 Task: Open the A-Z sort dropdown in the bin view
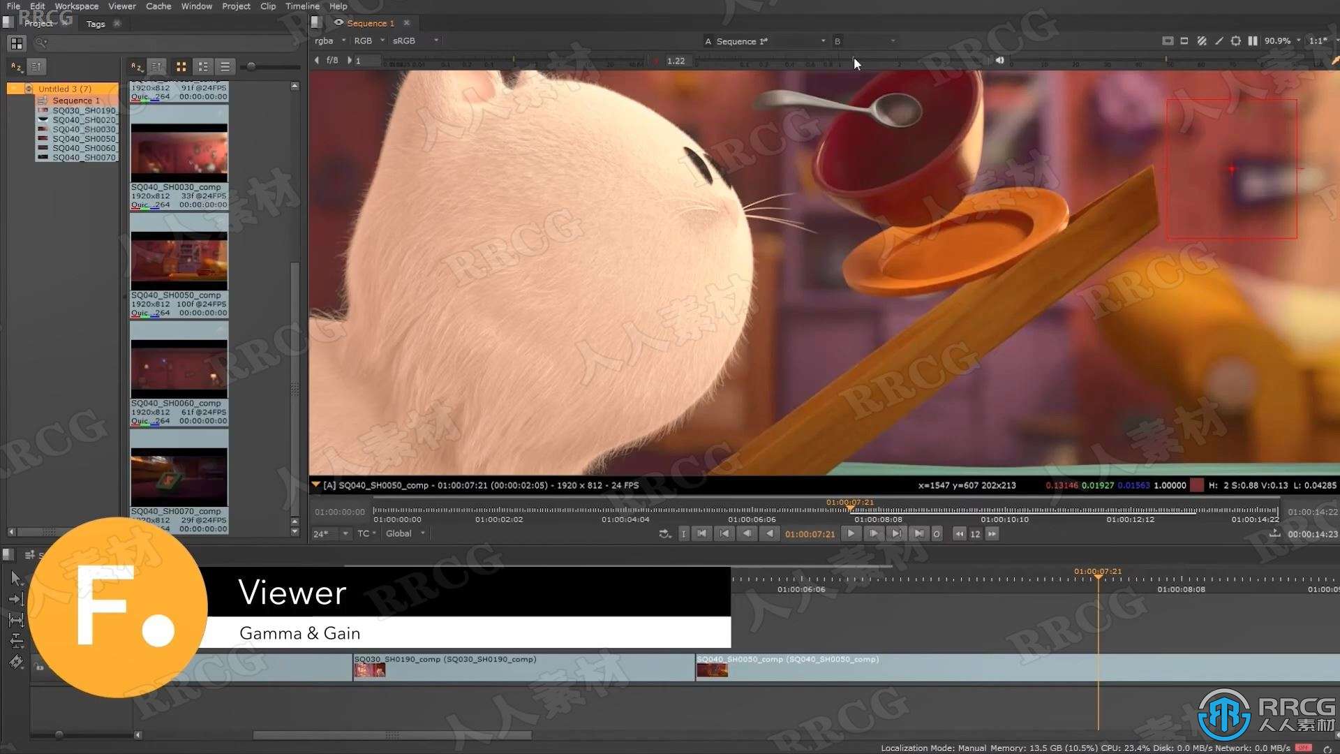tap(137, 67)
